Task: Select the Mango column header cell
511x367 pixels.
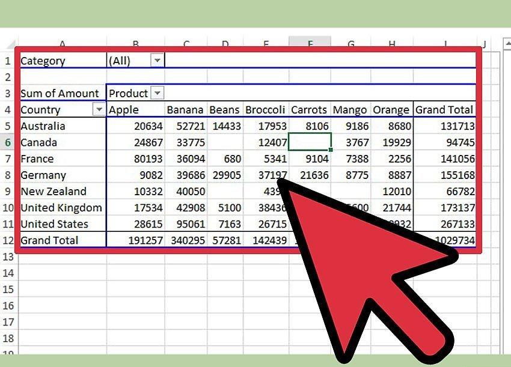Action: [350, 110]
